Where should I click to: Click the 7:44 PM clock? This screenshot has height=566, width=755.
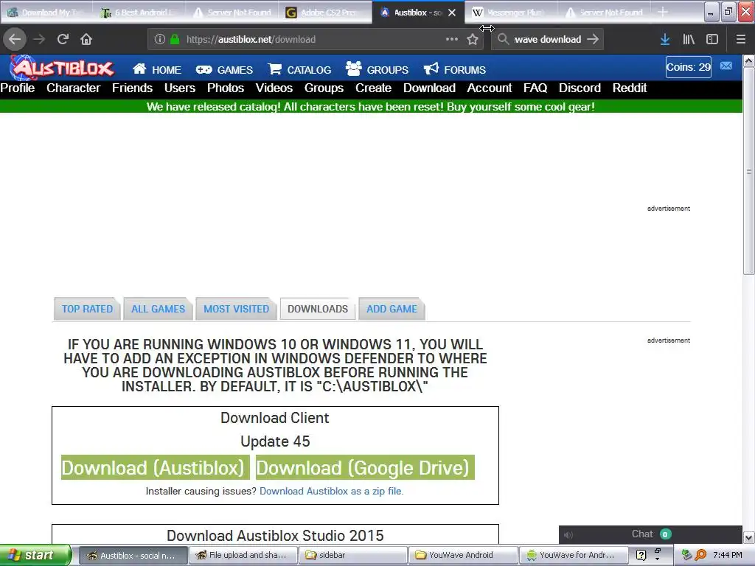[728, 555]
